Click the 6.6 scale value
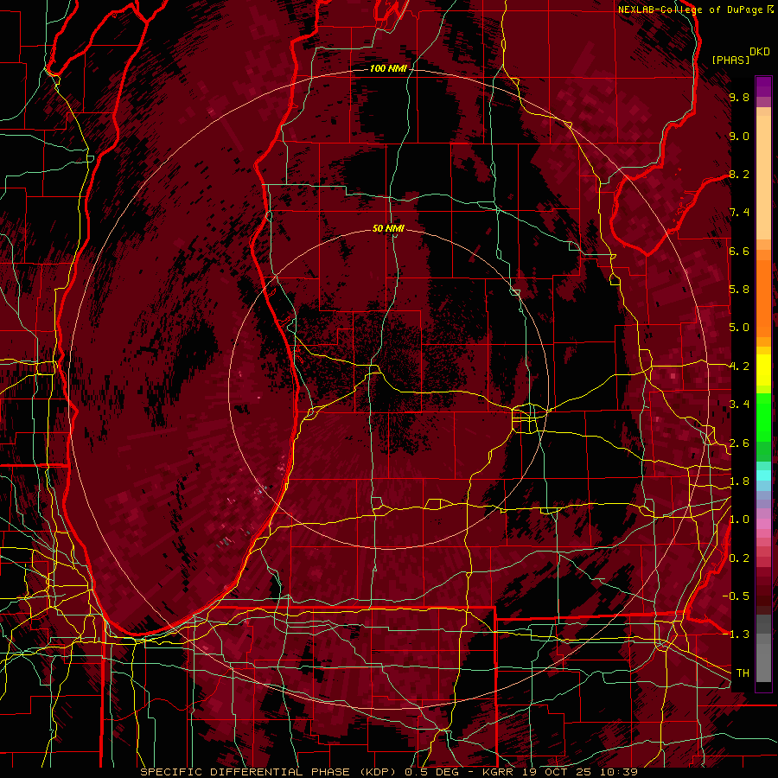Image resolution: width=778 pixels, height=778 pixels. pos(739,251)
